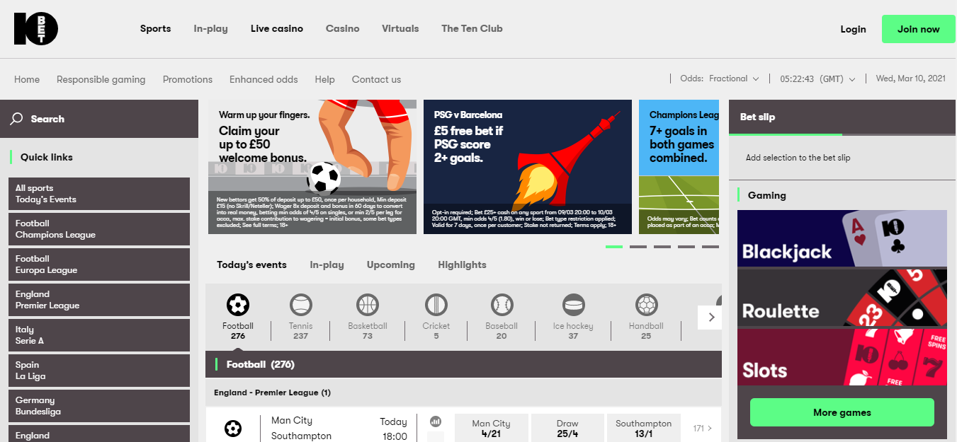Switch to Upcoming events tab
This screenshot has height=442, width=957.
(x=390, y=264)
